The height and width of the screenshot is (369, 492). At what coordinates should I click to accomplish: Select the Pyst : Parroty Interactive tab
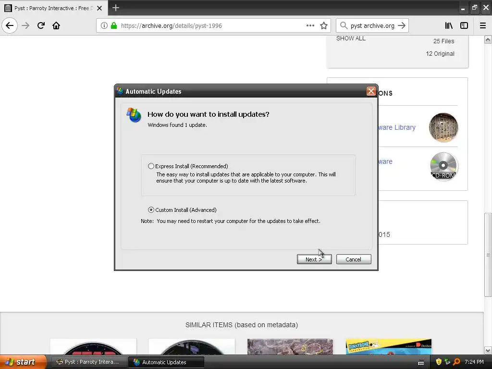coord(54,8)
